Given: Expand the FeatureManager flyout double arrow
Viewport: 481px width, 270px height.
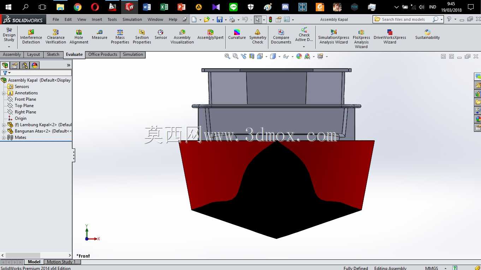Looking at the screenshot, I should (69, 65).
